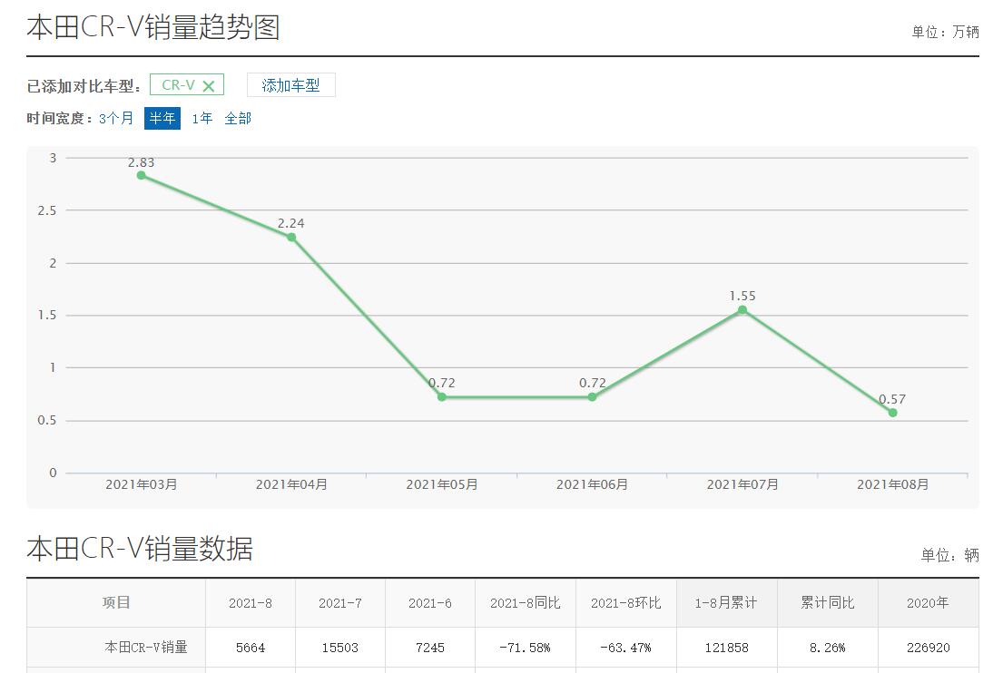The image size is (993, 673).
Task: Click the -63.47% cell
Action: [625, 648]
